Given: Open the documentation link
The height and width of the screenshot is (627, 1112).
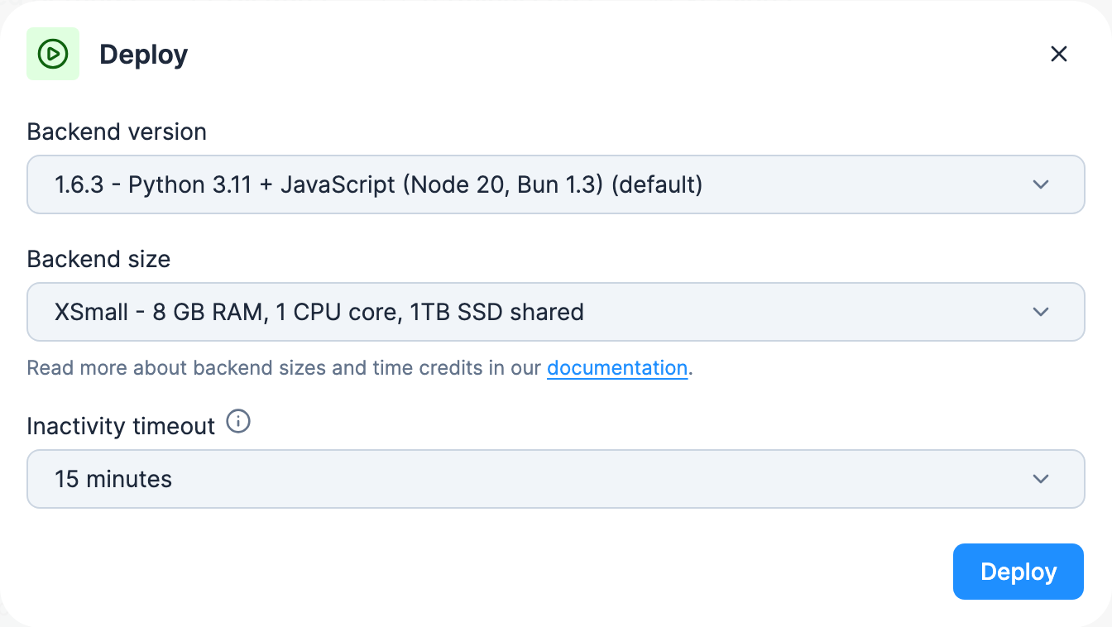Looking at the screenshot, I should pos(617,368).
